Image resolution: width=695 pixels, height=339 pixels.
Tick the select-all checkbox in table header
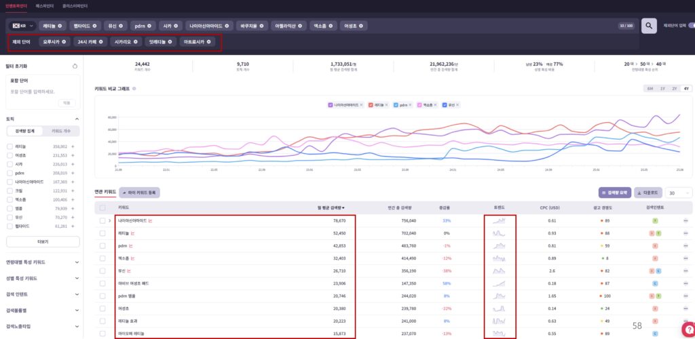point(102,208)
